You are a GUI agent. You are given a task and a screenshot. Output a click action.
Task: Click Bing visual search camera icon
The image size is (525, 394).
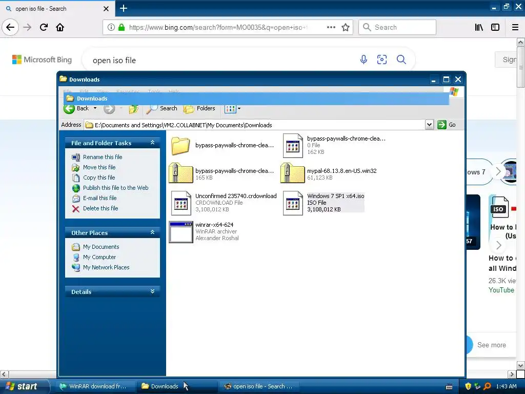[382, 60]
